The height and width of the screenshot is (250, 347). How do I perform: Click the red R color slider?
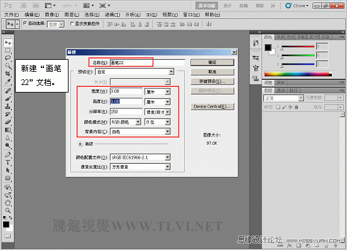click(x=298, y=47)
